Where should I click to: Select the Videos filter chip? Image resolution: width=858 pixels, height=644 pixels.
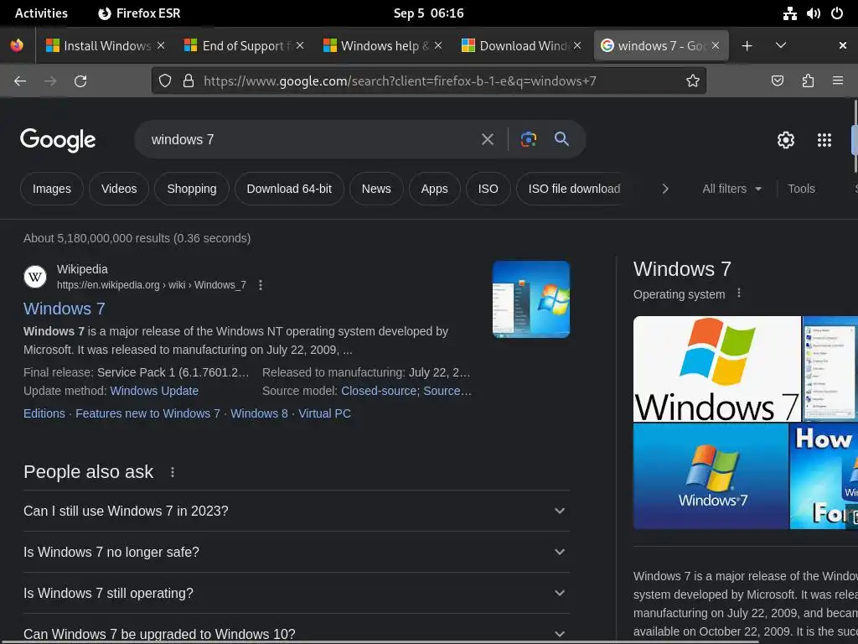coord(119,189)
